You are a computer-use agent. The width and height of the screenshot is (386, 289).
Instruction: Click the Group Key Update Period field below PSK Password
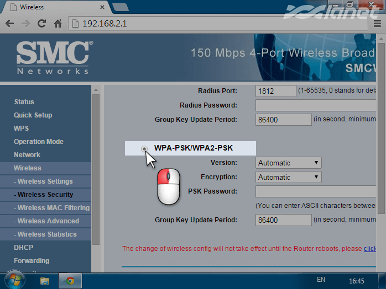click(283, 220)
